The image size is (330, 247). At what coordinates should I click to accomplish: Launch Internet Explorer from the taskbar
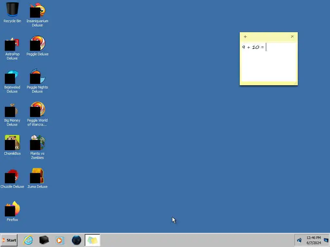(28, 240)
